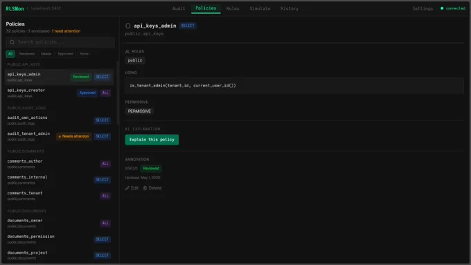The width and height of the screenshot is (471, 265).
Task: Click the Reviewed status badge in annotation
Action: point(151,168)
